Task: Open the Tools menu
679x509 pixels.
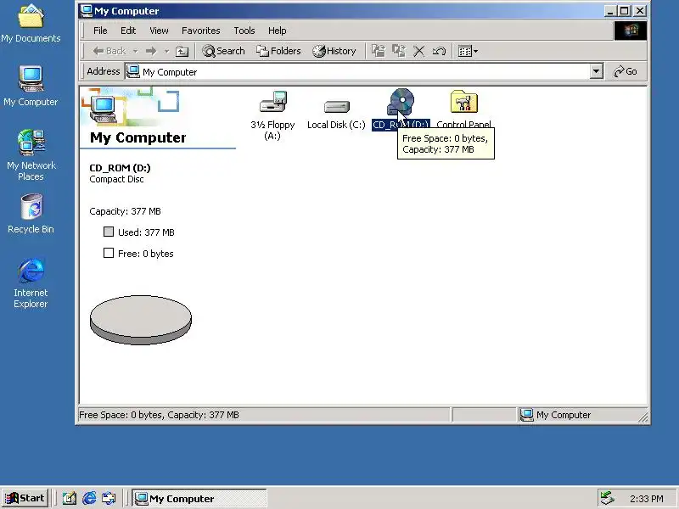Action: [244, 31]
